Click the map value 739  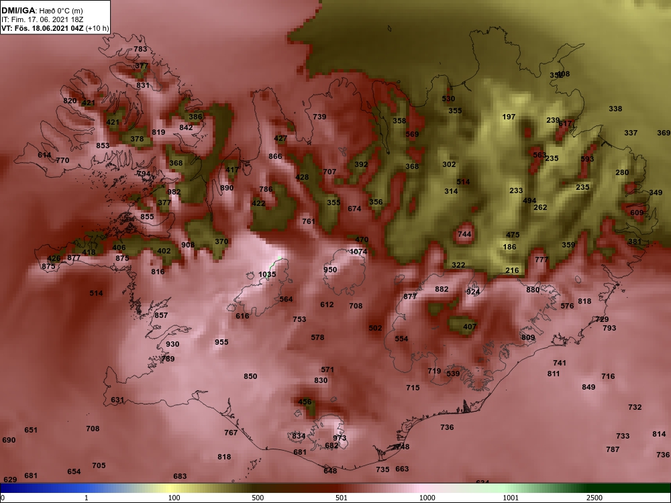(x=319, y=117)
